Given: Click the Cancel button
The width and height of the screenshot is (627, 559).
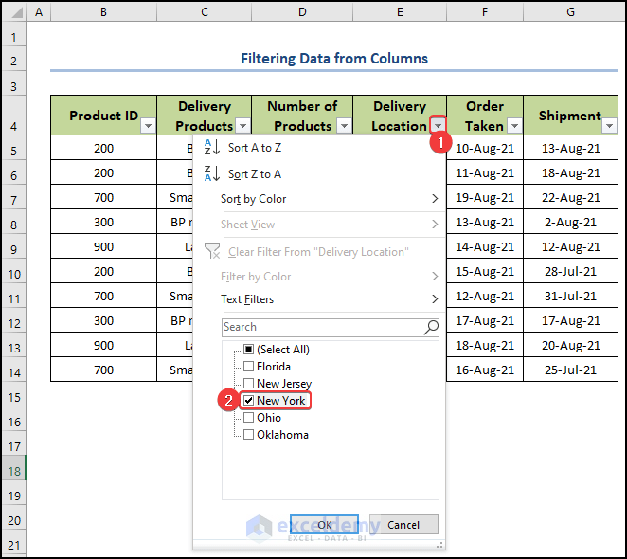Looking at the screenshot, I should point(403,525).
